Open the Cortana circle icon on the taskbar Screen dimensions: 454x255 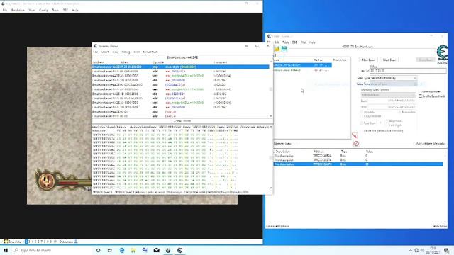click(x=98, y=250)
